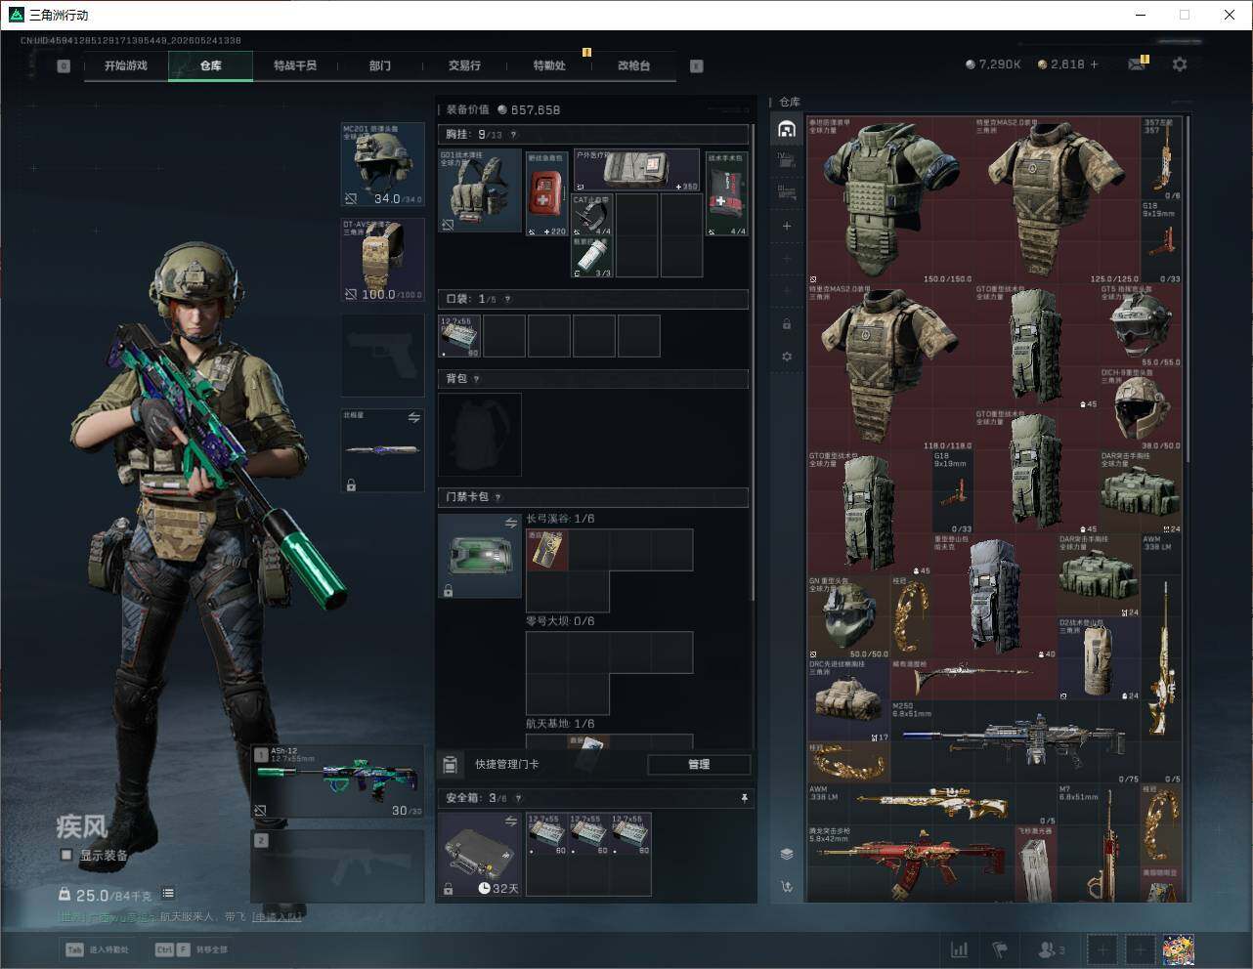1253x969 pixels.
Task: Click the first add-storage plus icon
Action: (787, 226)
